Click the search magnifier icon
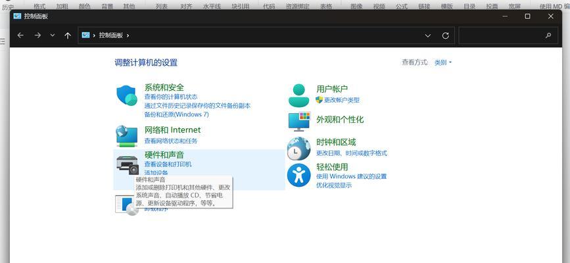The height and width of the screenshot is (263, 570). click(x=548, y=36)
